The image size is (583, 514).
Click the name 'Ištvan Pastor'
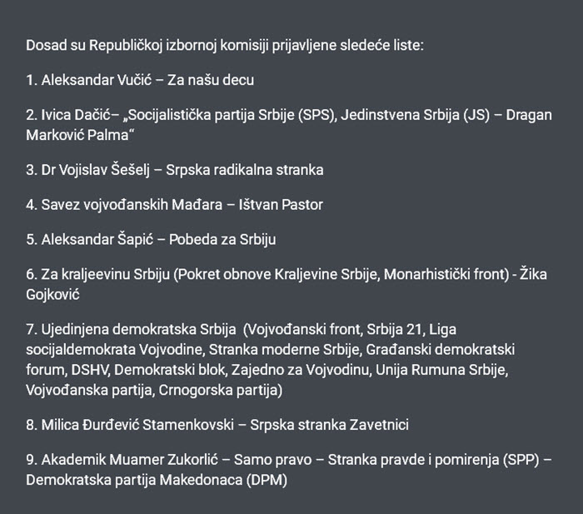point(281,205)
